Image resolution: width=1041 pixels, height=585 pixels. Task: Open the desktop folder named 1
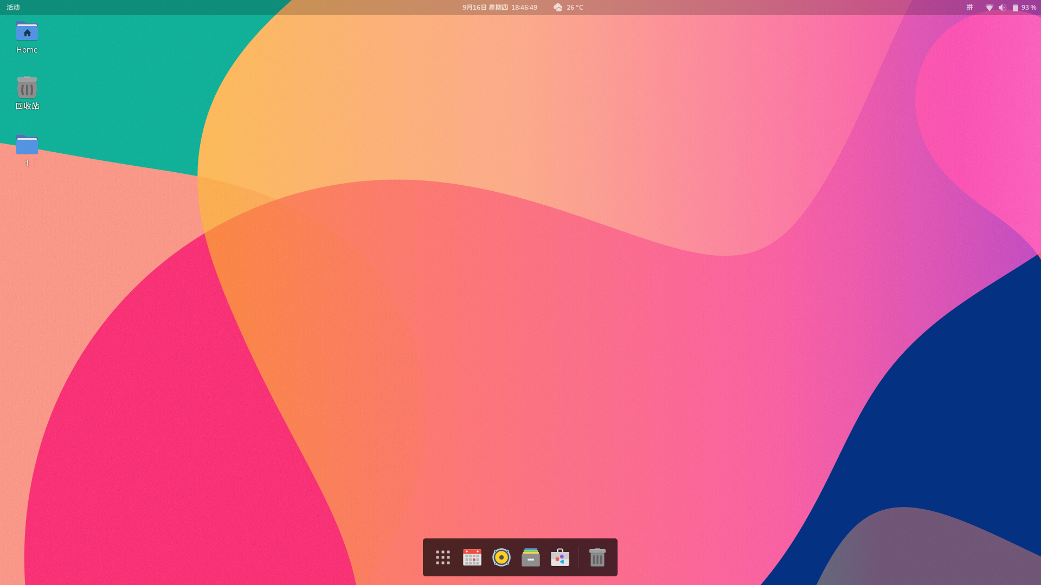pos(27,145)
